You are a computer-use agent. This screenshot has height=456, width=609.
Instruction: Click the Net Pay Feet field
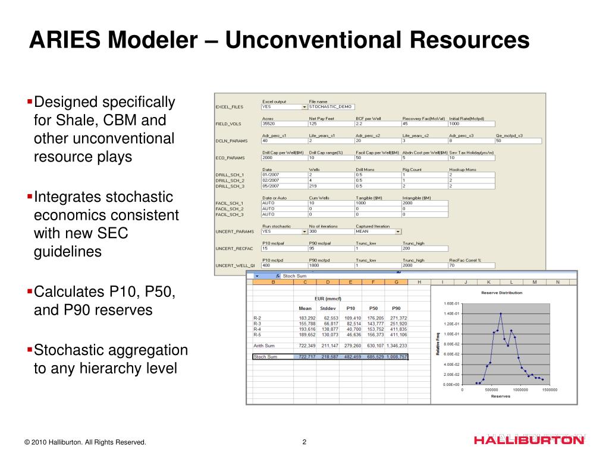(x=331, y=124)
